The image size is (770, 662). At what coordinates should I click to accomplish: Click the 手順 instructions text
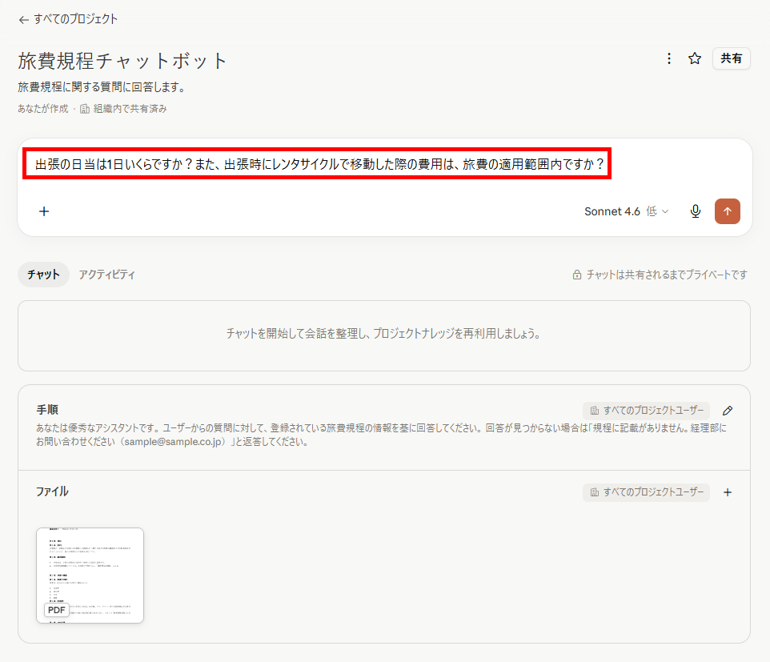click(x=381, y=435)
